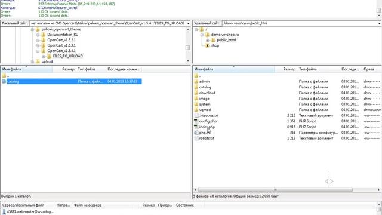Click the server icon in transfer queue
Image resolution: width=382 pixels, height=215 pixels.
4,212
